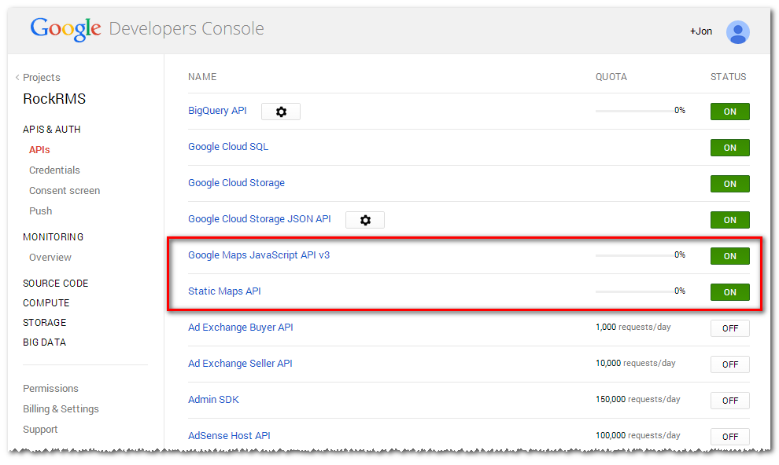Open the Credentials menu item
This screenshot has width=779, height=465.
pos(54,170)
